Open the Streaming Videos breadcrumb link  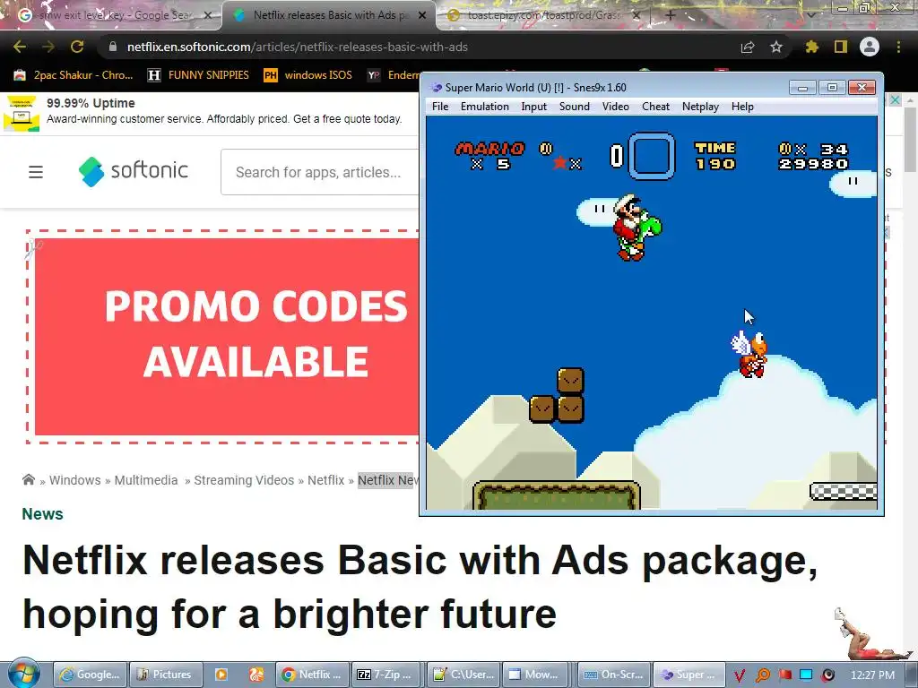[244, 480]
